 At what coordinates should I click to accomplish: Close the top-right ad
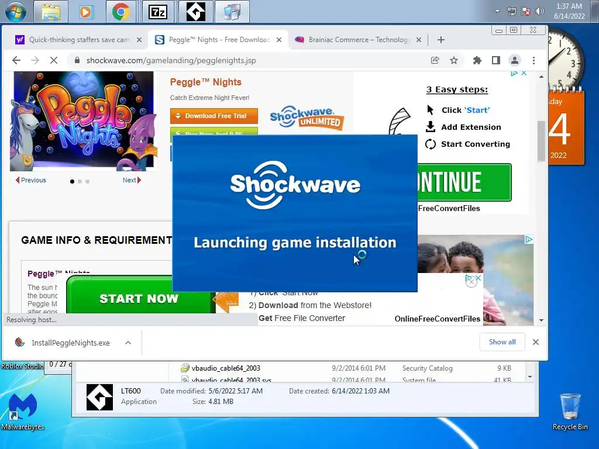(524, 73)
